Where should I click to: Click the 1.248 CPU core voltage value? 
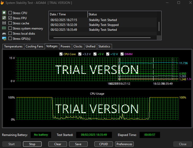(183, 79)
